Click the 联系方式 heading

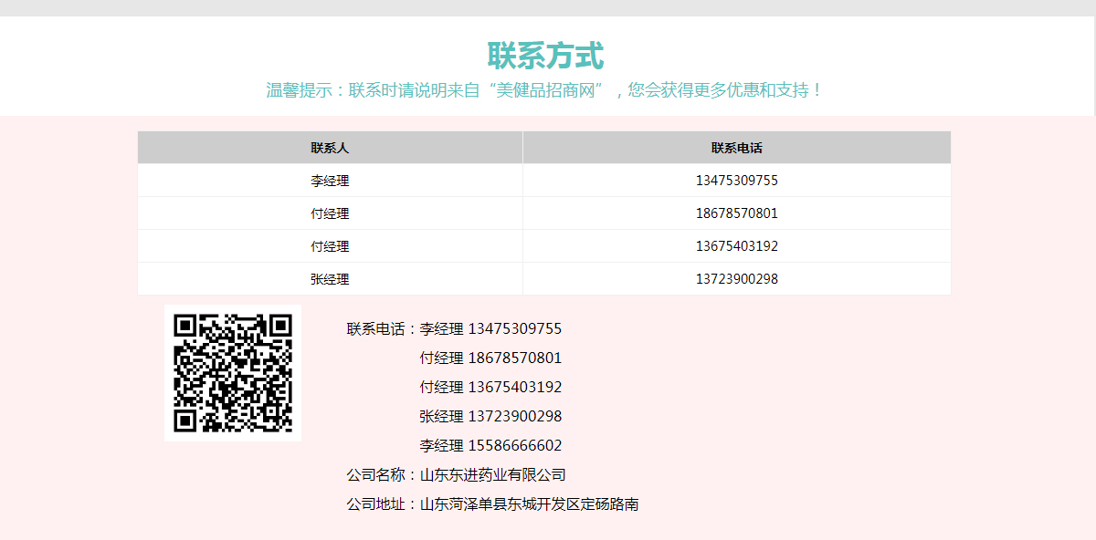tap(545, 56)
